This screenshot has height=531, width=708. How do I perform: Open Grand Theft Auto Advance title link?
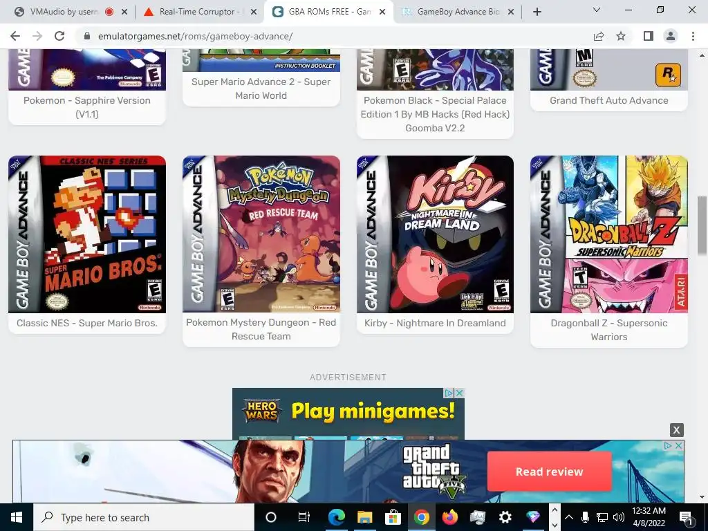coord(609,100)
